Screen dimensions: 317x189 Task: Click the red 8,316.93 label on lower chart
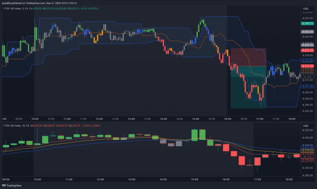(307, 160)
